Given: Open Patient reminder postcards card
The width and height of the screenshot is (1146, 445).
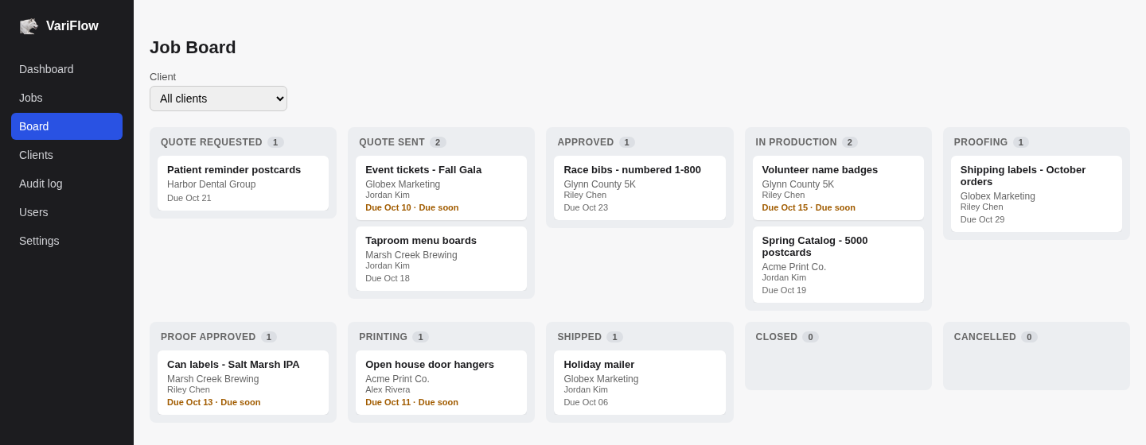Looking at the screenshot, I should [x=243, y=183].
